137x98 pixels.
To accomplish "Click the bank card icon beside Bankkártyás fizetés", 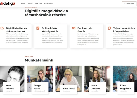I will [74, 28].
